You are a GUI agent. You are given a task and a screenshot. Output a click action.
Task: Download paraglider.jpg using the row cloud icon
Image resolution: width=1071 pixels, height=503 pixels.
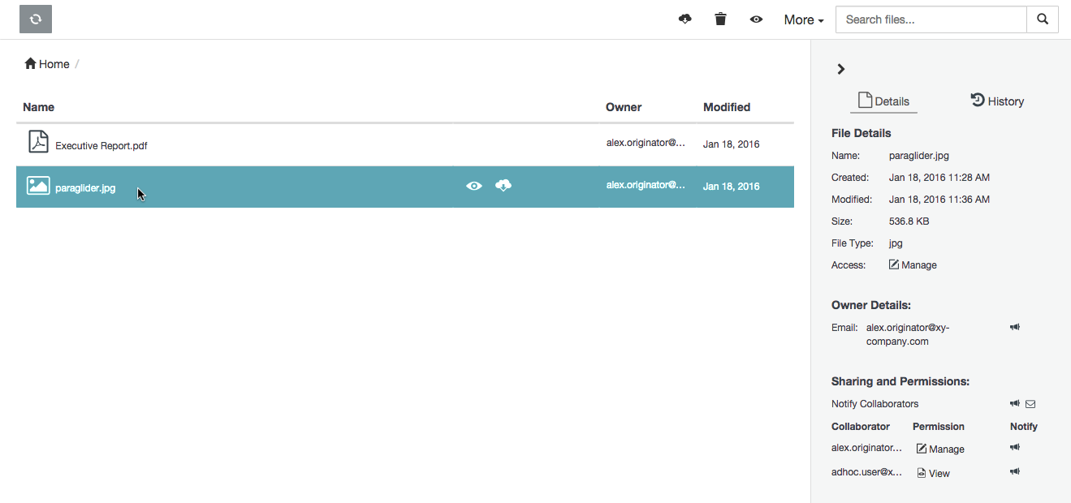(x=503, y=186)
